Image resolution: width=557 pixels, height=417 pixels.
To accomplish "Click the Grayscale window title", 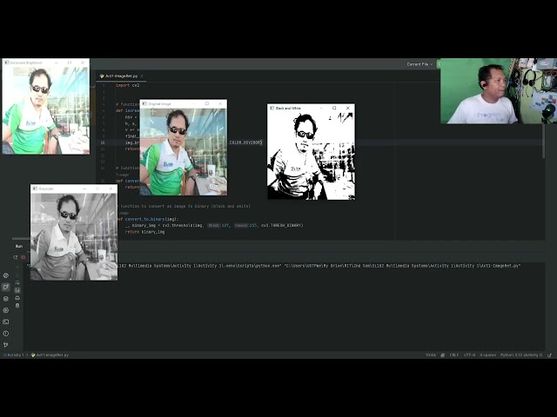I will click(x=46, y=189).
